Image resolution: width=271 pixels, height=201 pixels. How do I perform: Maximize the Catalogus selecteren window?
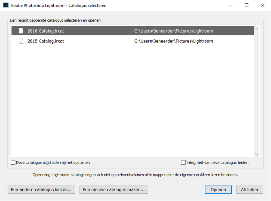pyautogui.click(x=246, y=5)
